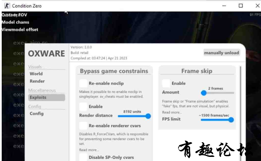Maximize the Condition Zero window
Screen dimensions: 261x161
240,6
